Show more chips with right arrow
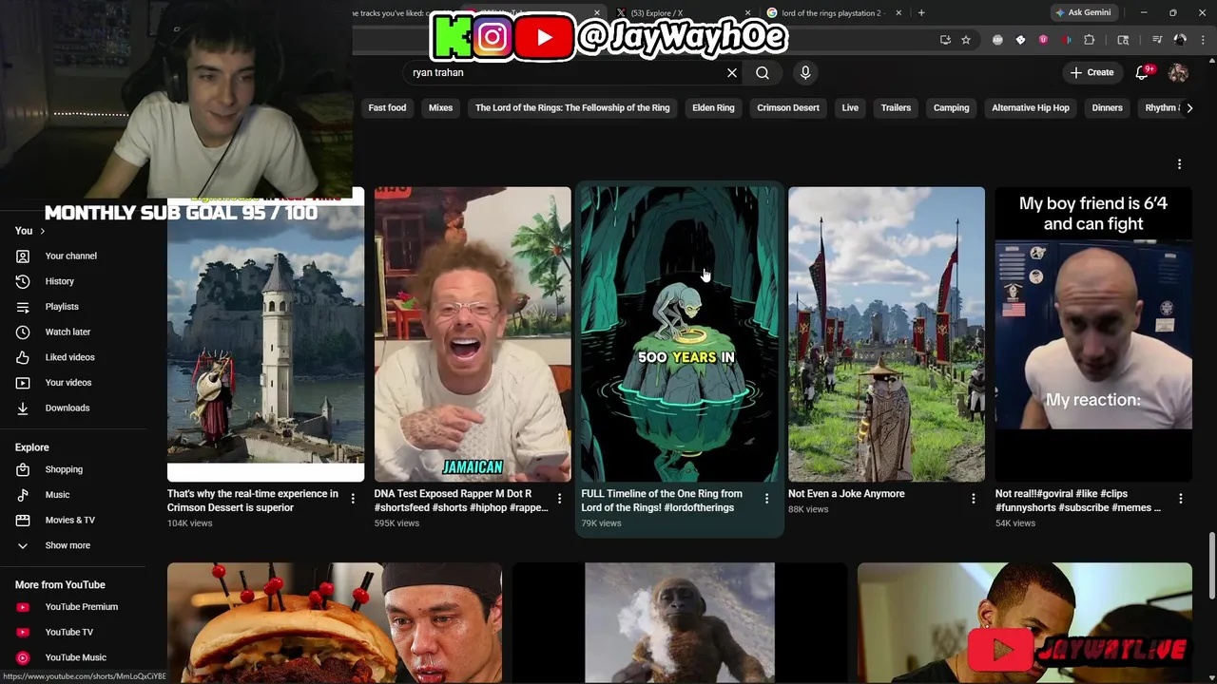1217x684 pixels. (x=1189, y=107)
